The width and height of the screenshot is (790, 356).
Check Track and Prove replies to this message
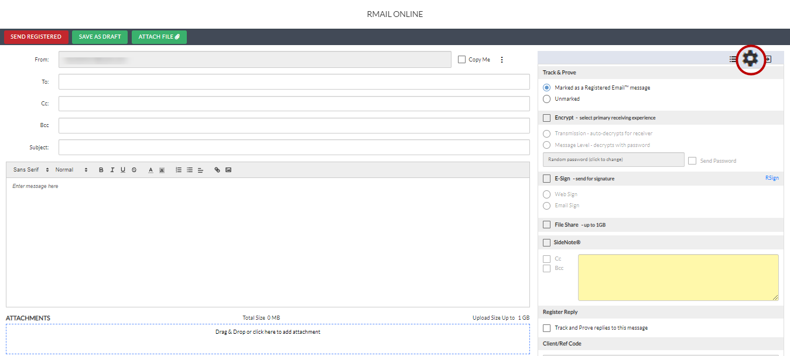pyautogui.click(x=547, y=328)
